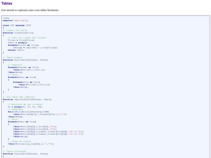Click the line '$this->Cell($w[1],6,$row[1],'LR');'
Image resolution: width=211 pixels, height=158 pixels.
(x=35, y=129)
